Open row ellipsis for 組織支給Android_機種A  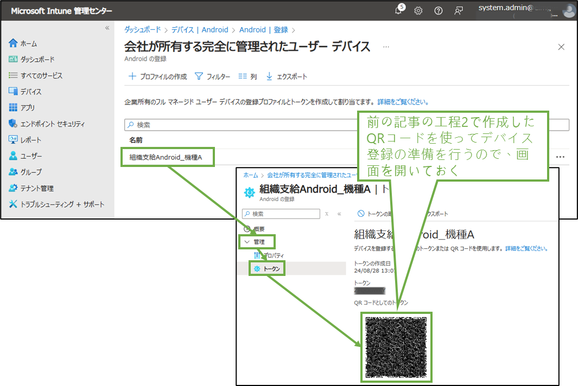pyautogui.click(x=560, y=157)
